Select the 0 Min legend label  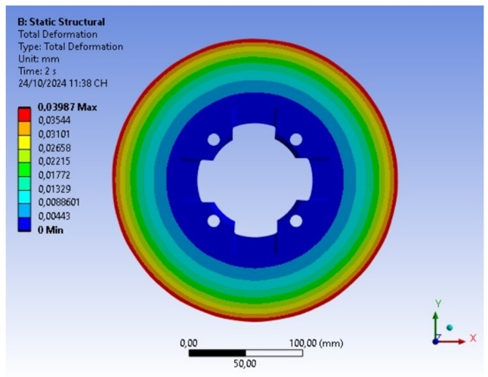pos(51,230)
